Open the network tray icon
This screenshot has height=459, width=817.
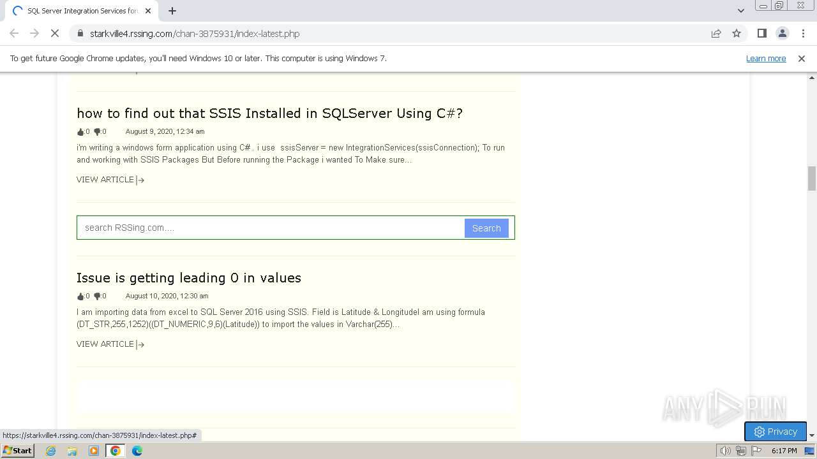click(741, 451)
